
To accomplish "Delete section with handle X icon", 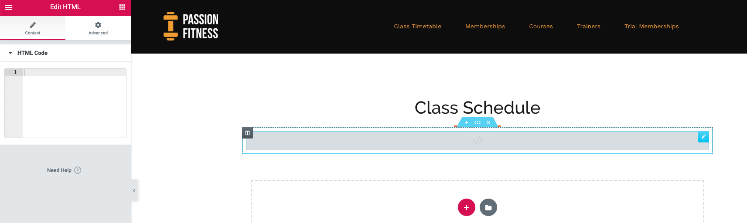I will pos(488,122).
